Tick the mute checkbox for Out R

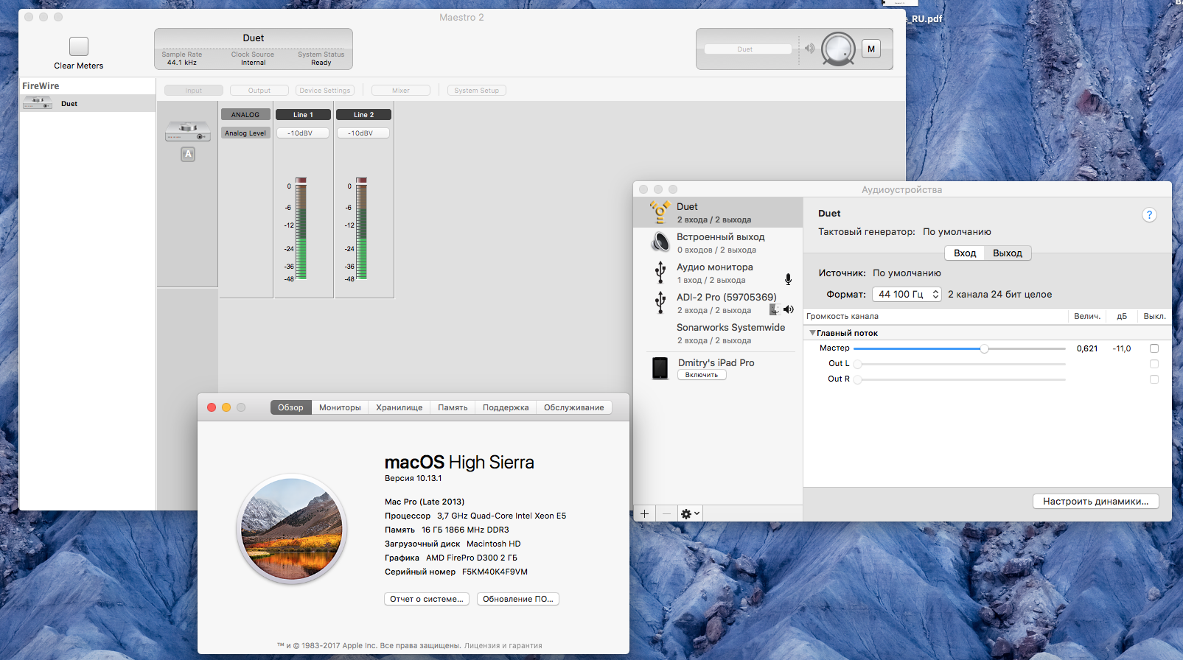click(1154, 379)
